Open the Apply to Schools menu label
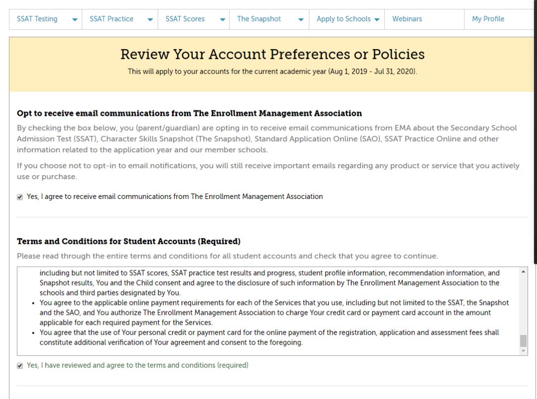 click(x=344, y=19)
